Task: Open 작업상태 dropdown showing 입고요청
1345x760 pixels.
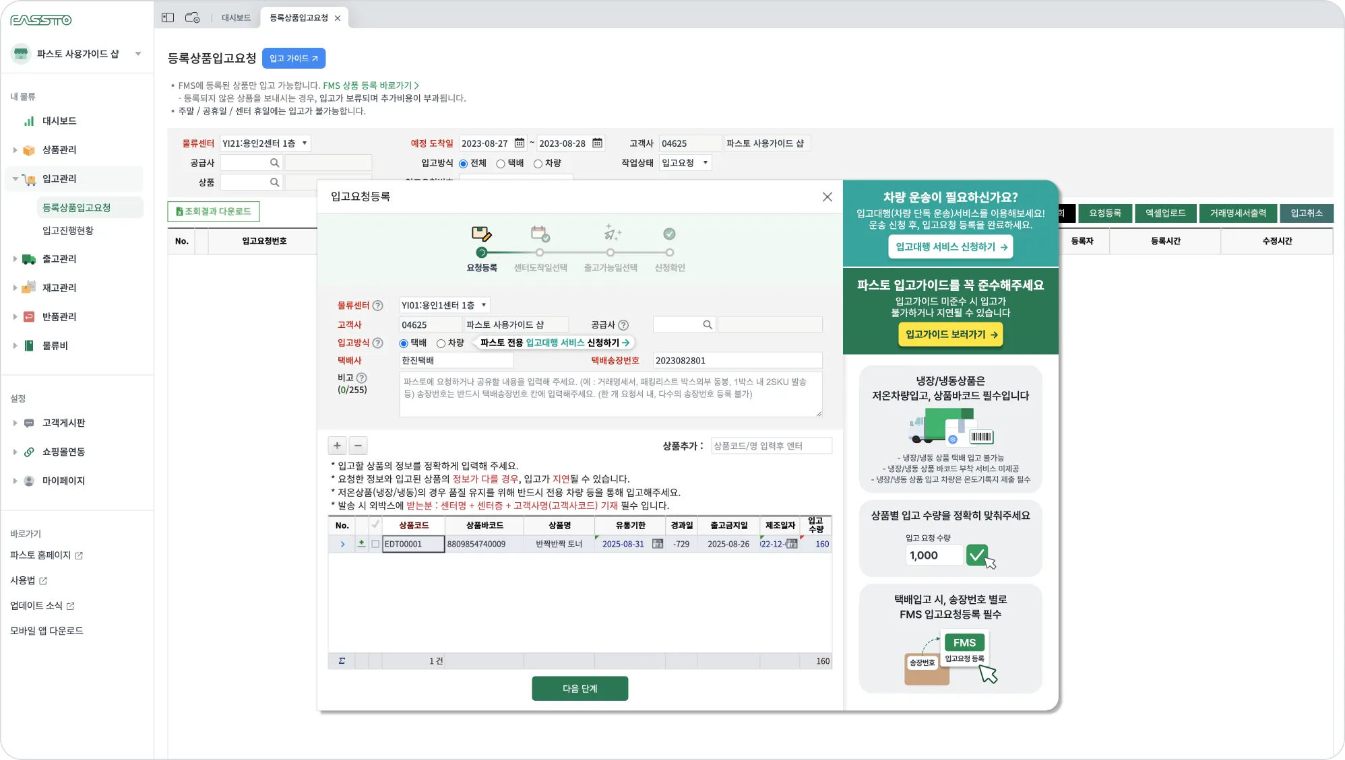Action: [x=685, y=163]
